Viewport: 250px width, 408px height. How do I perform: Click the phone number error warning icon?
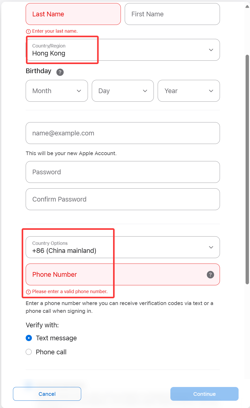28,292
